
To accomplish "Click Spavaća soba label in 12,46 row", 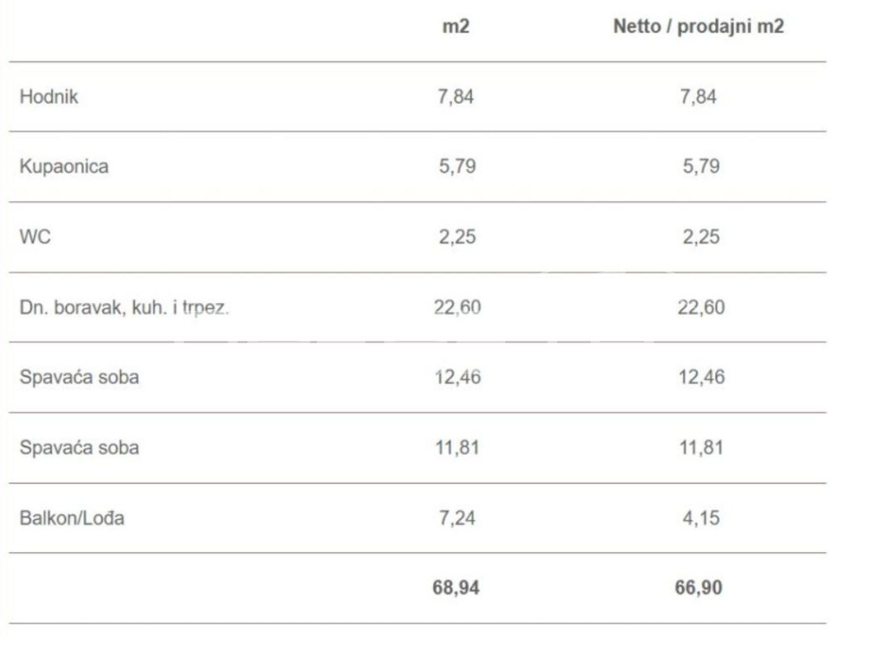I will (79, 377).
